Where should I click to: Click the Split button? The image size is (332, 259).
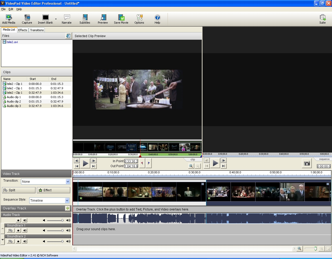(19, 190)
